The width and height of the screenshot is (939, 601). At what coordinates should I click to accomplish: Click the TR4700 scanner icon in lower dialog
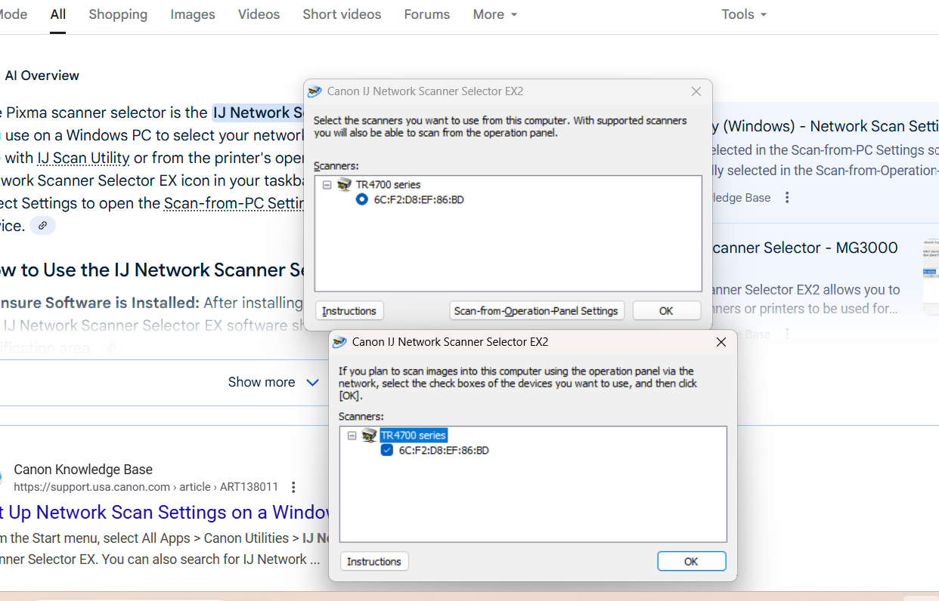369,436
